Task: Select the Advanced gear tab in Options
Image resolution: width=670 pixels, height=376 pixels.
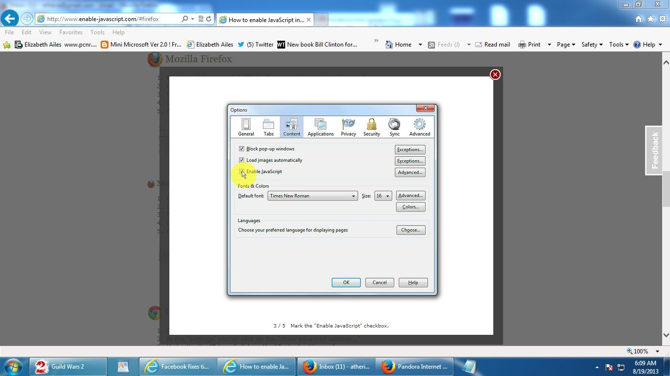Action: [x=420, y=127]
